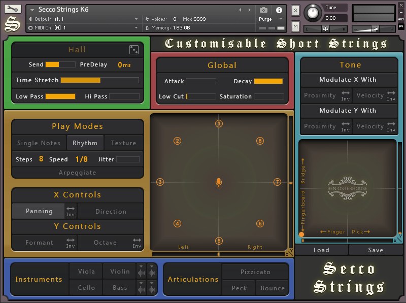406x303 pixels.
Task: Click the wrench edit icon
Action: coord(13,9)
